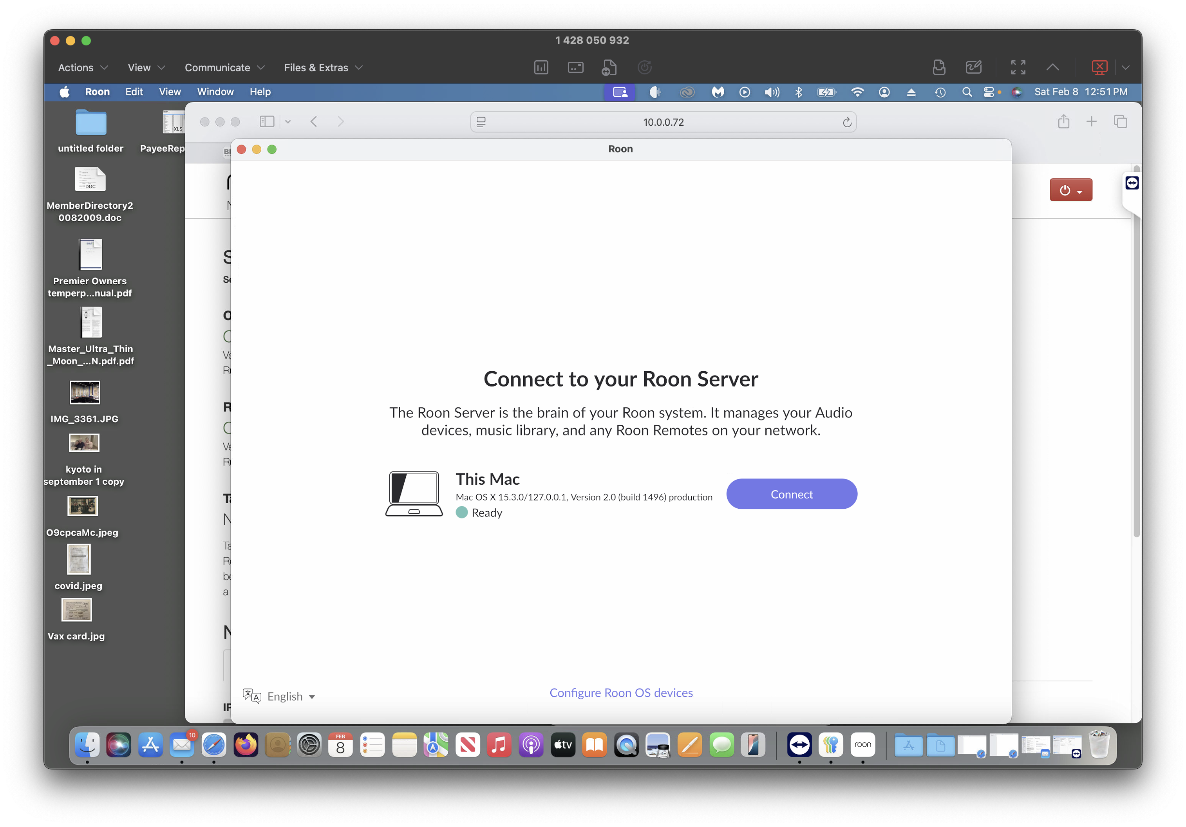Open TeamViewer from the dock
This screenshot has height=827, width=1186.
(x=799, y=745)
